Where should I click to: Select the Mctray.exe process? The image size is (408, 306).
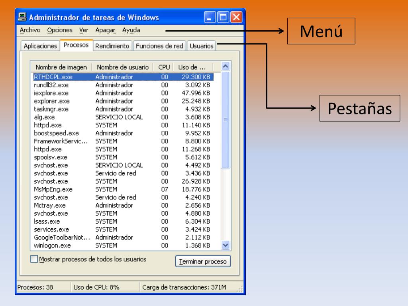124,206
